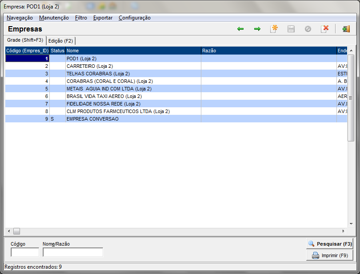Select row CORABRAS (CORAL E CORAL) (Loja 2)
360x274 pixels.
176,81
